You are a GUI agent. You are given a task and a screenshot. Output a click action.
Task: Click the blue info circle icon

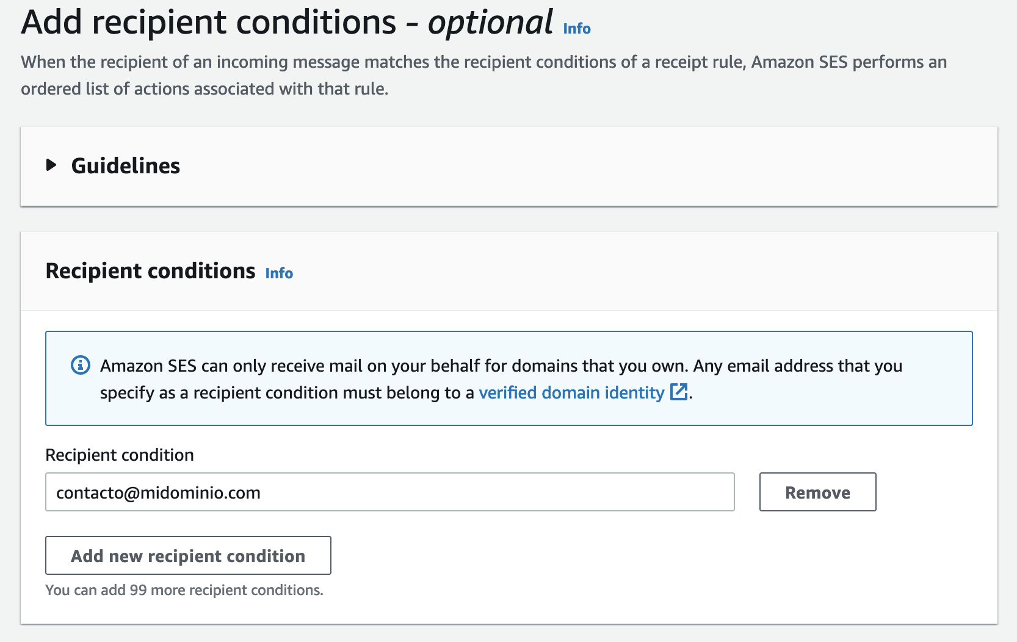tap(81, 365)
